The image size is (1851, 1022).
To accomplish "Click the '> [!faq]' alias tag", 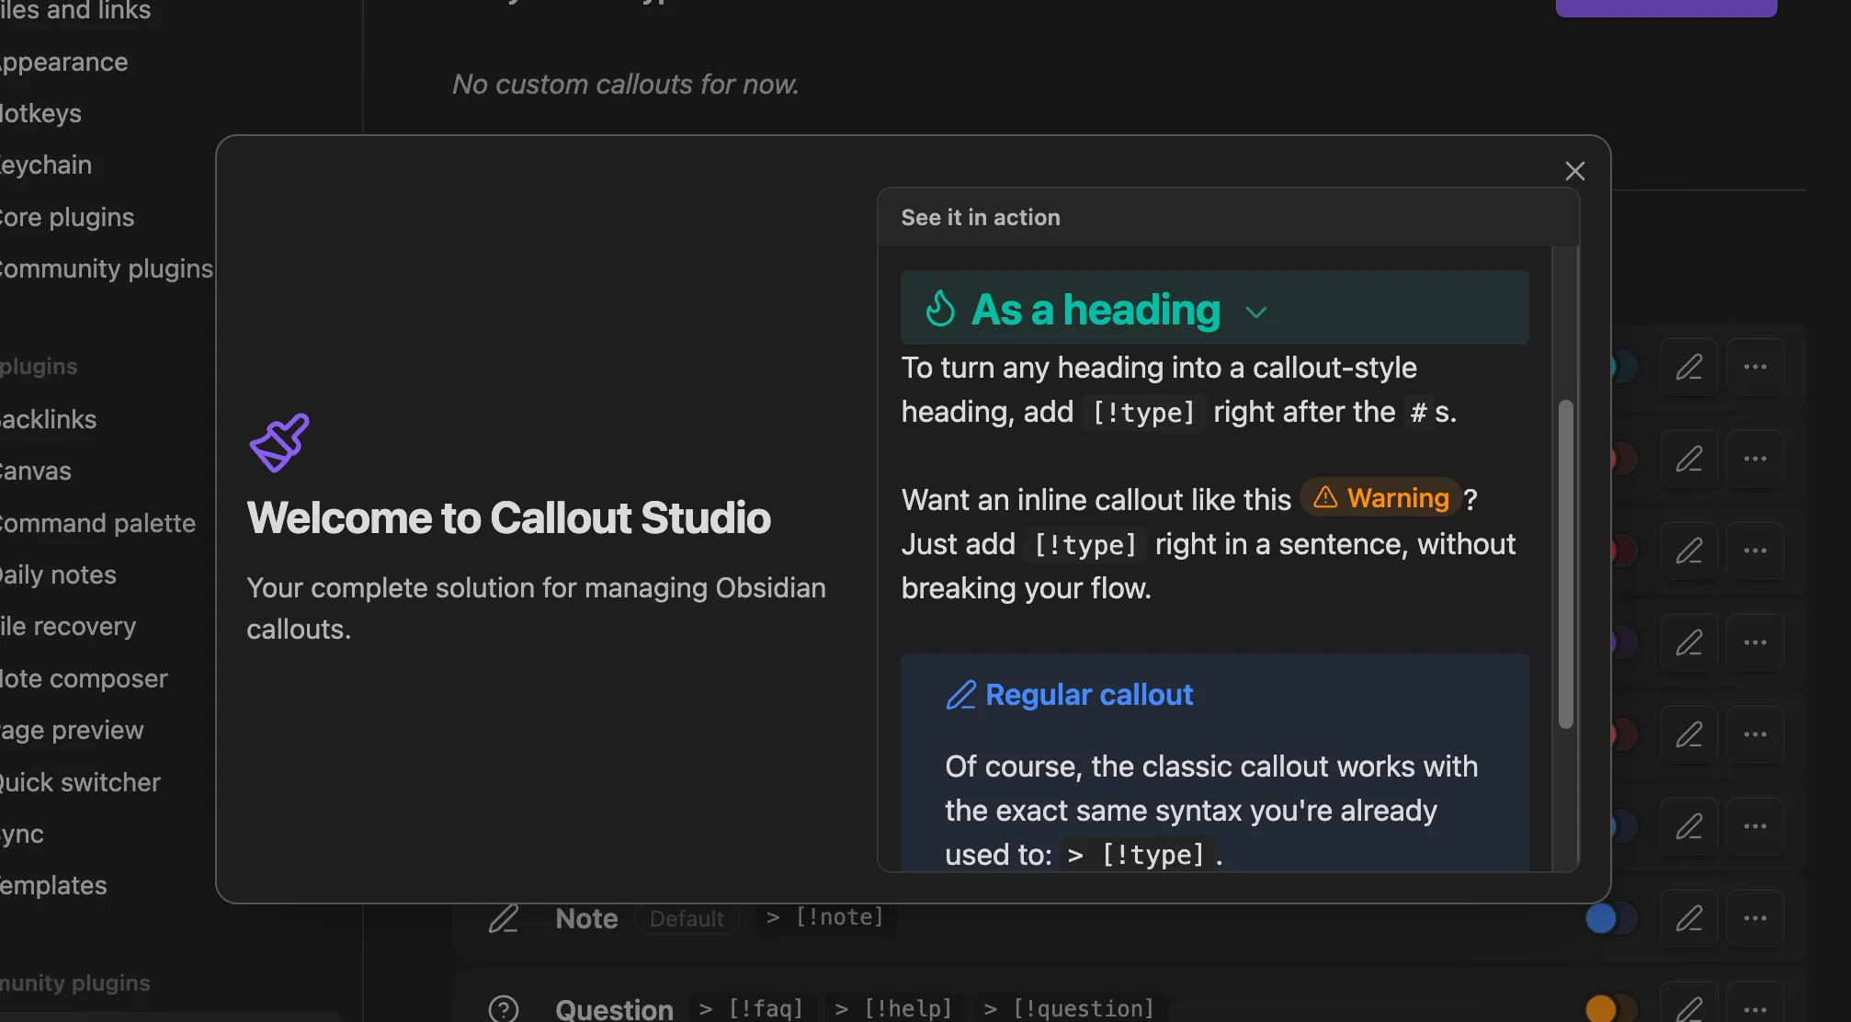I will [751, 1008].
